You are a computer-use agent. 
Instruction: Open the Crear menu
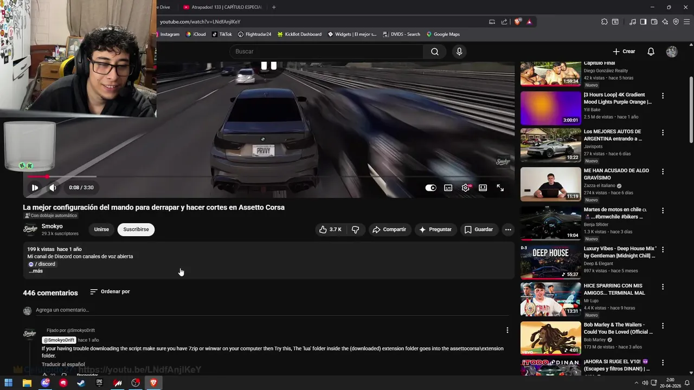coord(624,51)
